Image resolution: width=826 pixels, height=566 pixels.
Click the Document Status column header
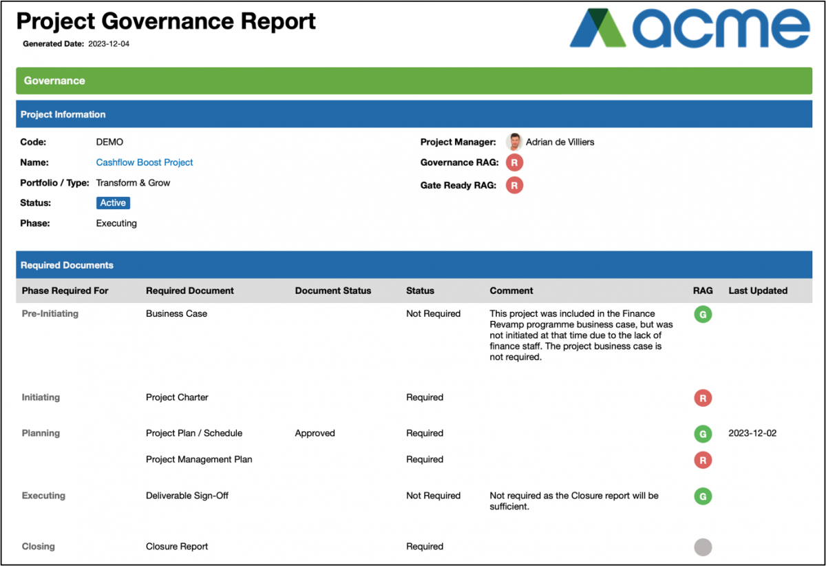coord(332,291)
